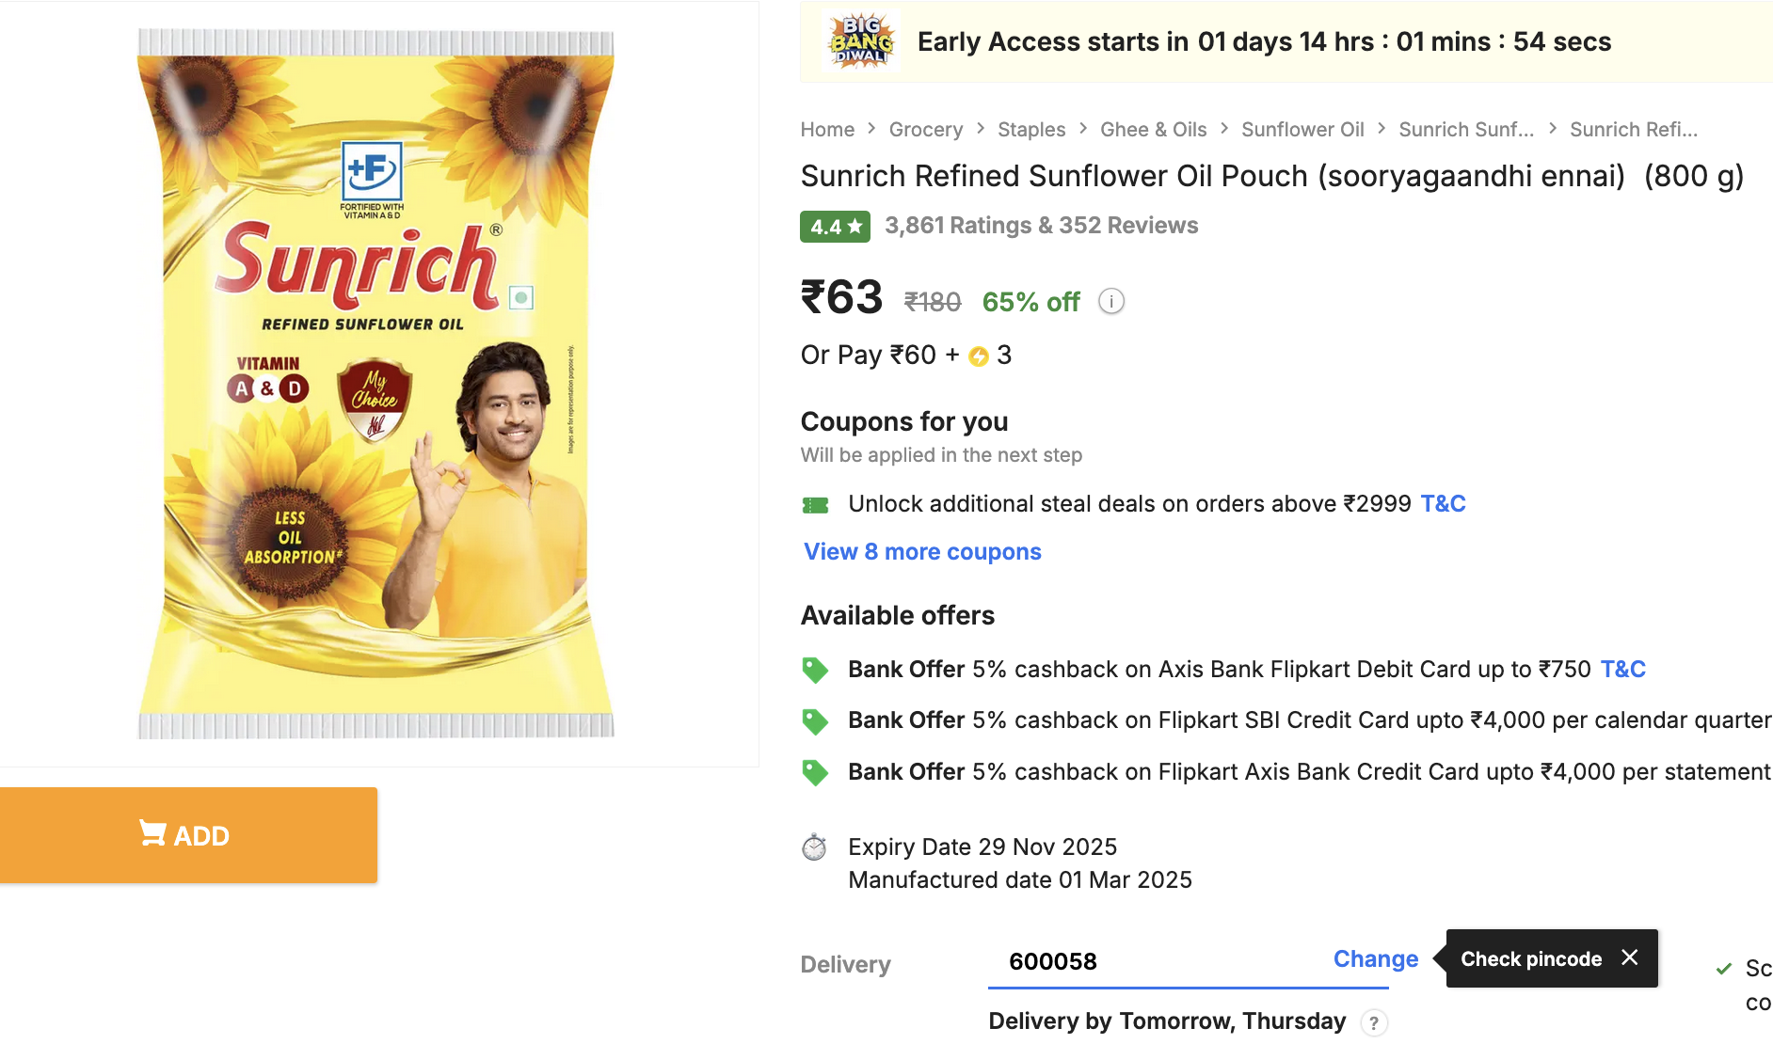The width and height of the screenshot is (1773, 1044).
Task: Click the 4.4 star rating badge
Action: (835, 227)
